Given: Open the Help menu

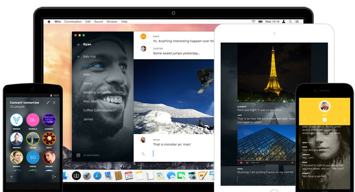Looking at the screenshot, I should 124,21.
